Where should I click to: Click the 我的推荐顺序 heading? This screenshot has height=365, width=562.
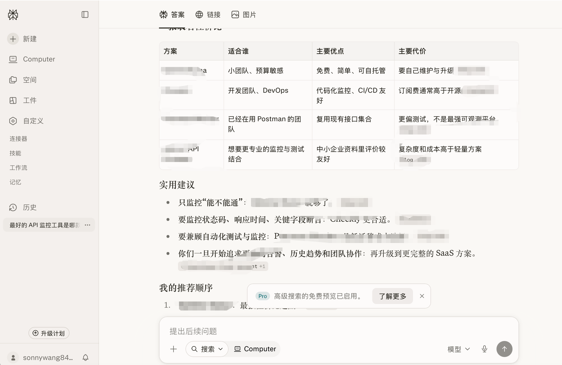tap(186, 288)
